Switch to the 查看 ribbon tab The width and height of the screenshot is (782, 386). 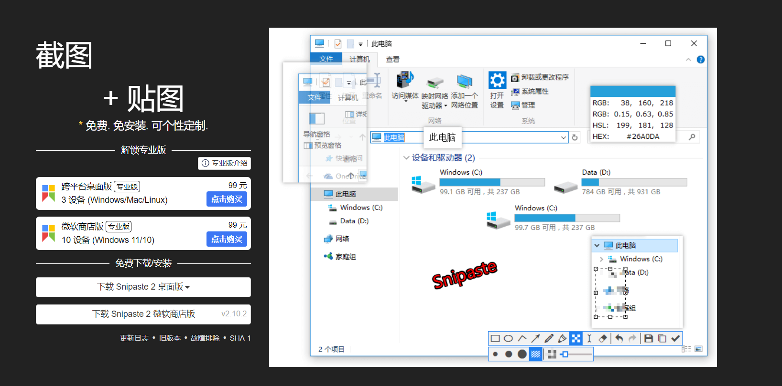392,59
